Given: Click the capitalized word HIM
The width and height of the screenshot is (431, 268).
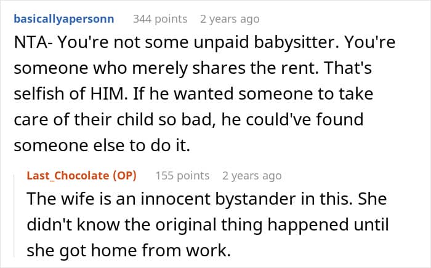Looking at the screenshot, I should (109, 93).
